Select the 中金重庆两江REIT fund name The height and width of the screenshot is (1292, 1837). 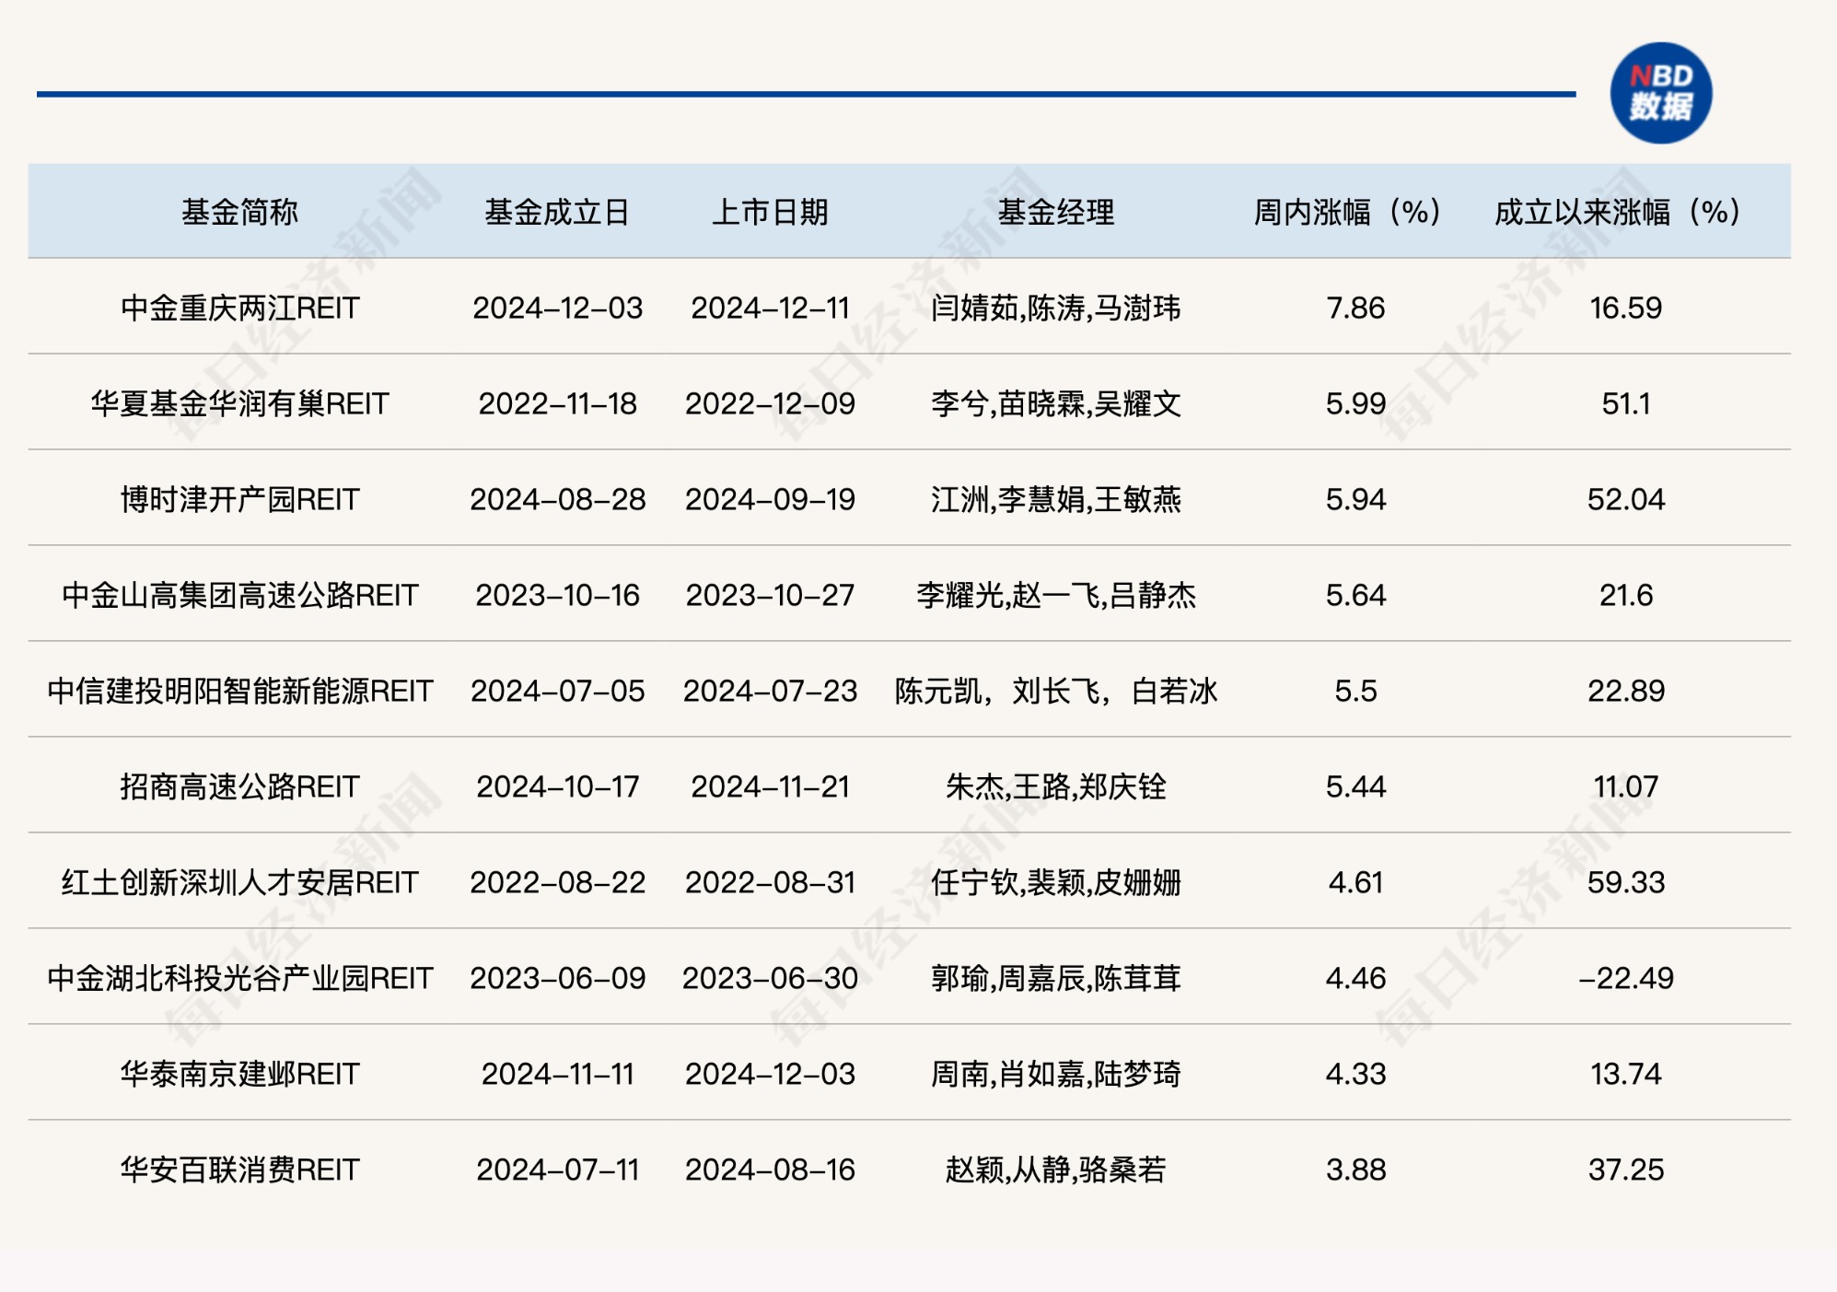(239, 308)
